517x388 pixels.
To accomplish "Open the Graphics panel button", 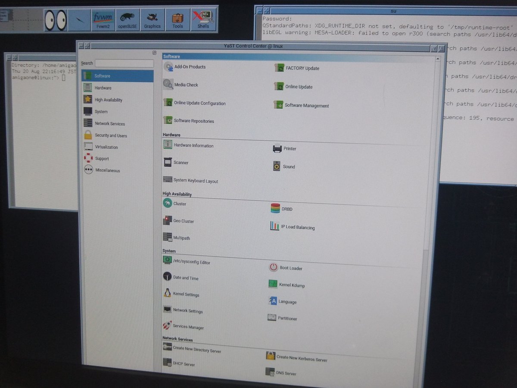I will click(x=152, y=19).
